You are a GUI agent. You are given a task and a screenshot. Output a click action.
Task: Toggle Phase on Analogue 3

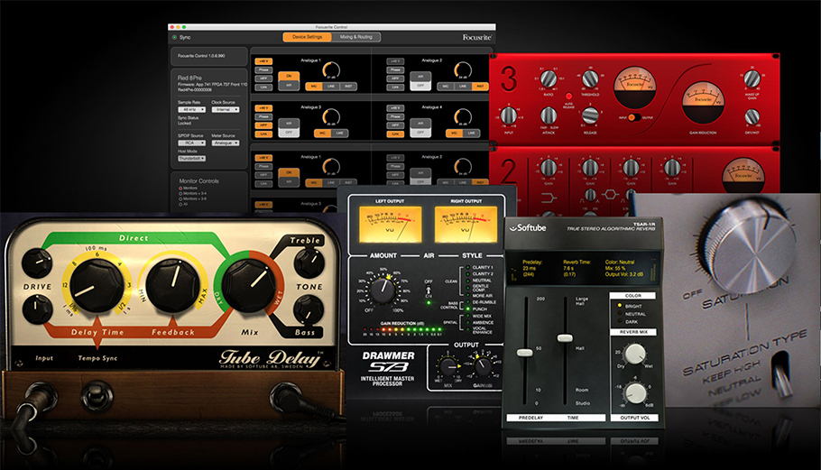[x=263, y=116]
